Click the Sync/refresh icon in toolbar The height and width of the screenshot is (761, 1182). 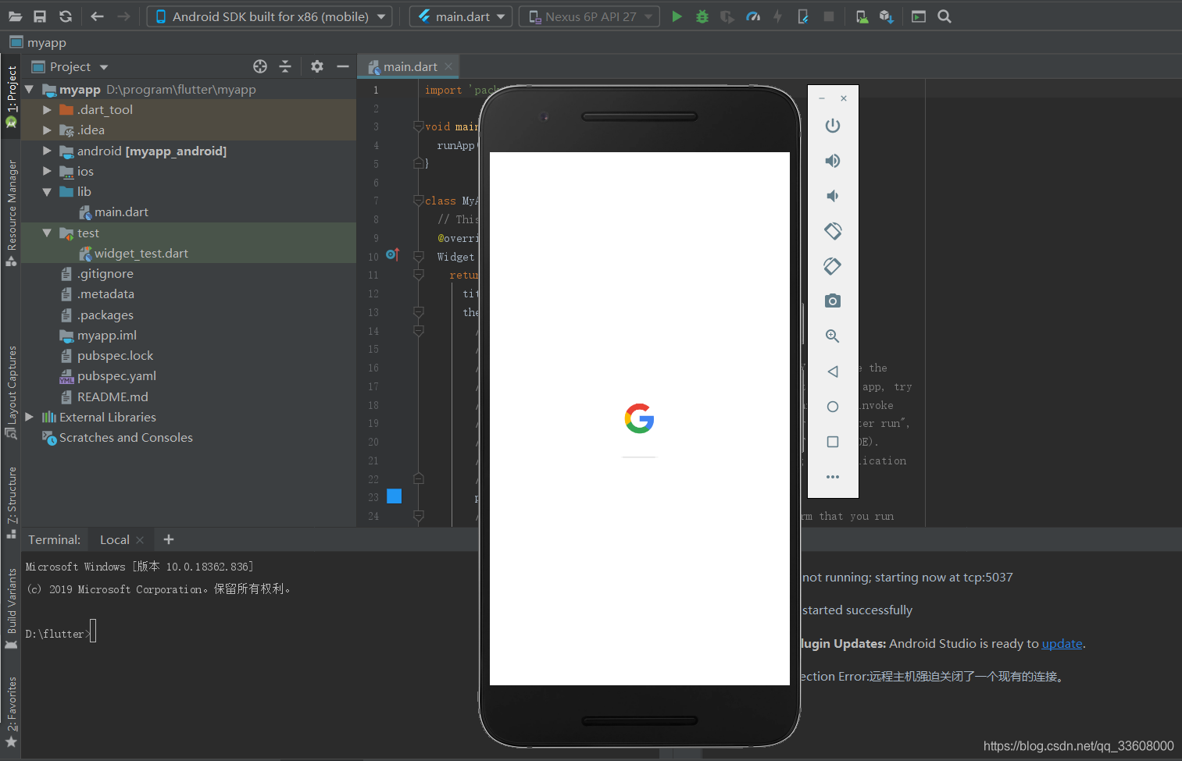[66, 16]
